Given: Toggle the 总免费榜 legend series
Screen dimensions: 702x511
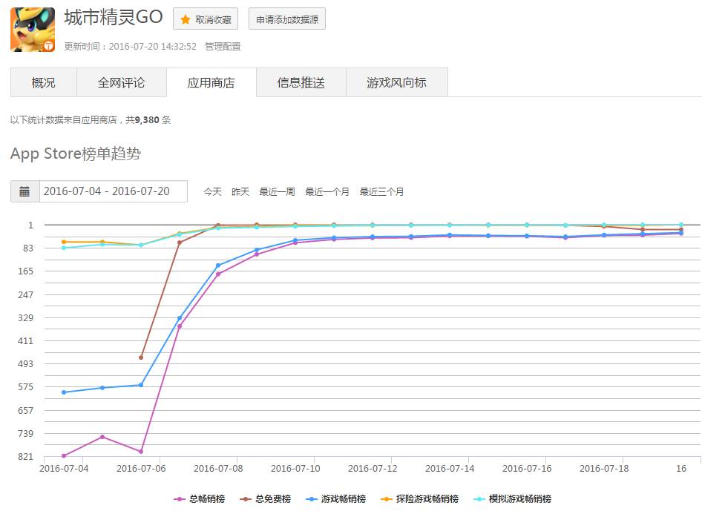Looking at the screenshot, I should point(266,499).
